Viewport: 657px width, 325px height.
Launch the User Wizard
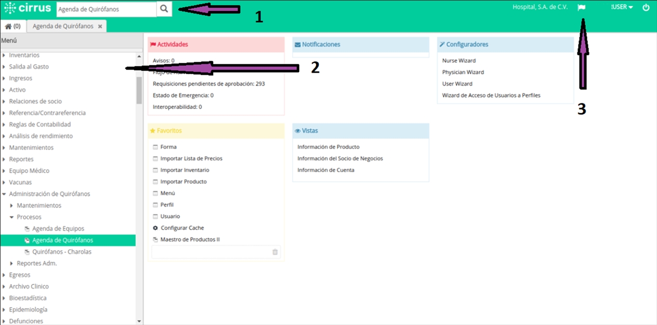457,84
